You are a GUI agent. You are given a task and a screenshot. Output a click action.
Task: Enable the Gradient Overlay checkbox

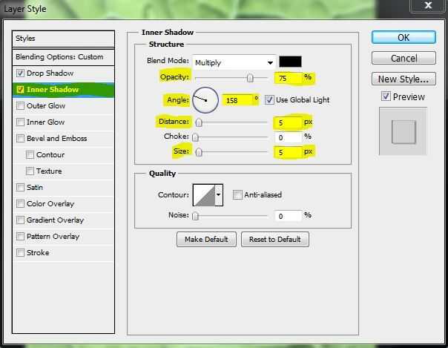pyautogui.click(x=20, y=220)
